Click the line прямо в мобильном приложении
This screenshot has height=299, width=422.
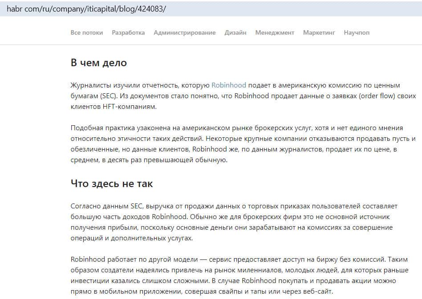[202, 291]
